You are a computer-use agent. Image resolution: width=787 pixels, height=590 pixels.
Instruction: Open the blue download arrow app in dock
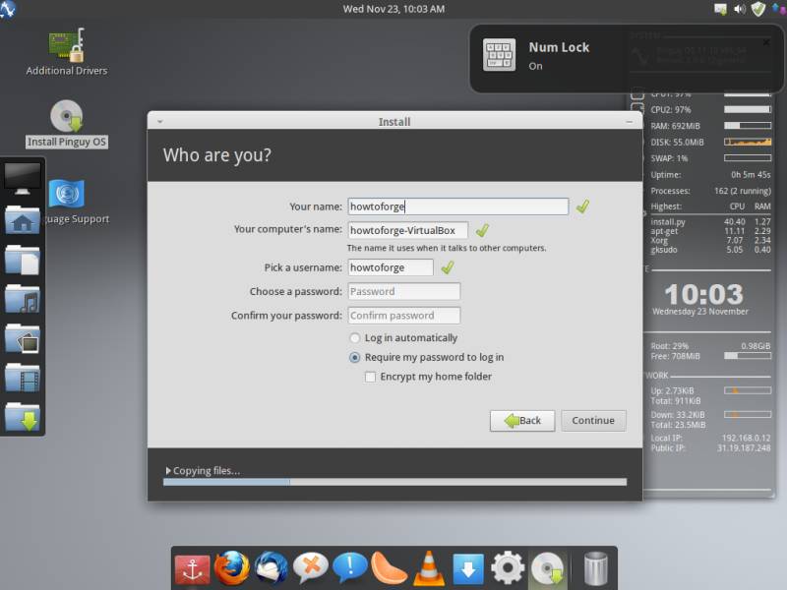pyautogui.click(x=468, y=569)
